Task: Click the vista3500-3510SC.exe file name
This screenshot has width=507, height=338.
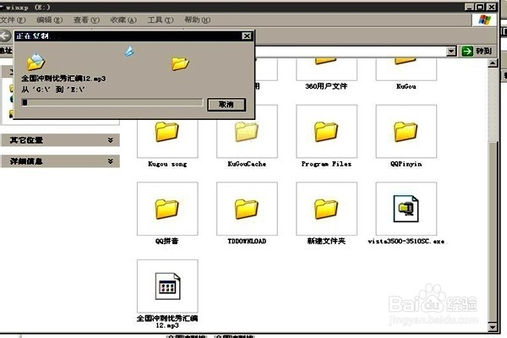Action: tap(406, 242)
